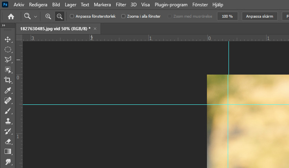
Task: Open the Lager menu
Action: tap(70, 5)
